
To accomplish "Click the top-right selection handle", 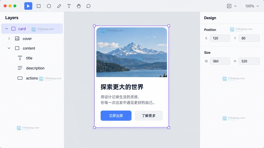I will (x=169, y=26).
